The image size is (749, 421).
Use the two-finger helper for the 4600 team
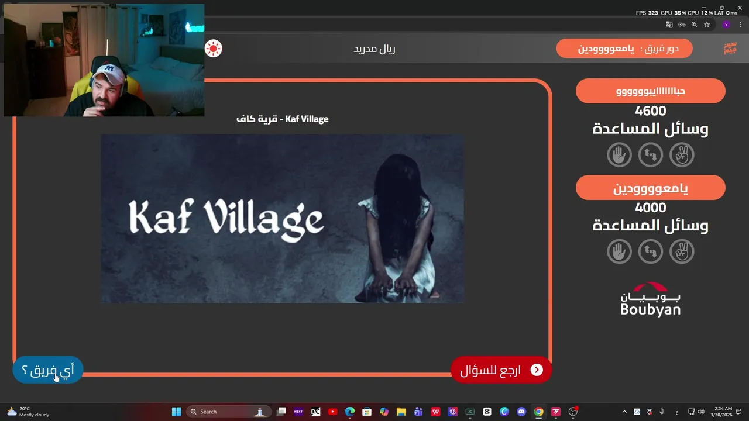coord(682,155)
